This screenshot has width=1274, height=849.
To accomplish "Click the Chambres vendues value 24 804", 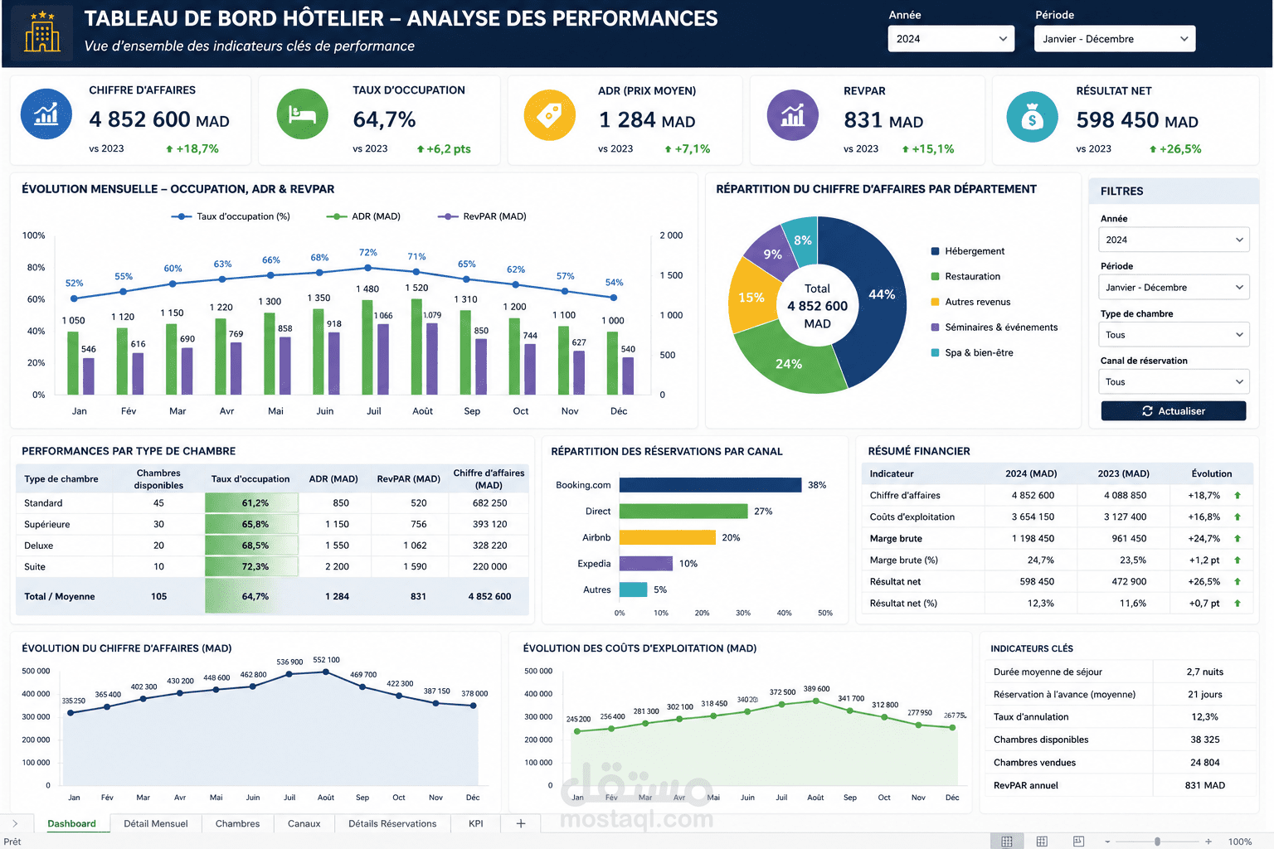I will (x=1204, y=763).
